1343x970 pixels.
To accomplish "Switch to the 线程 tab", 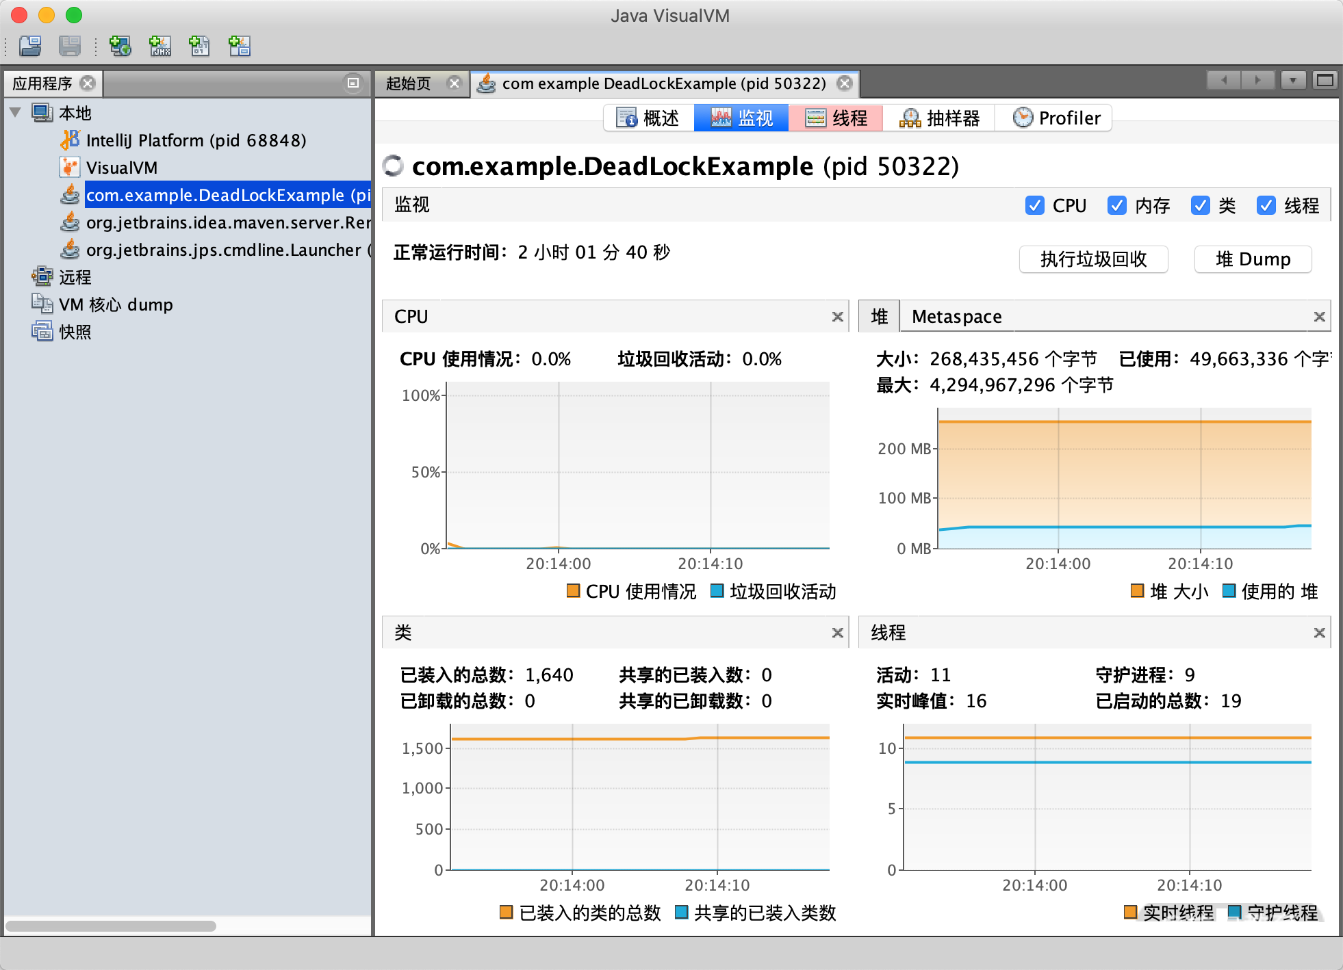I will [x=836, y=118].
